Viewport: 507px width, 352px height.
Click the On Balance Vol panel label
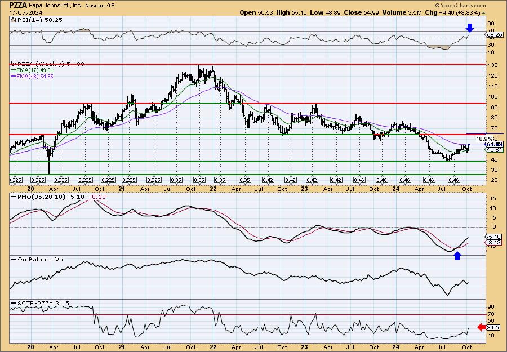[x=41, y=260]
